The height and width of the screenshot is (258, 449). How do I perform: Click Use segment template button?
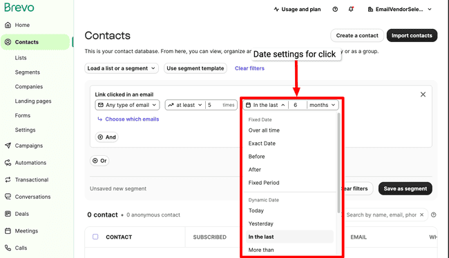point(195,68)
